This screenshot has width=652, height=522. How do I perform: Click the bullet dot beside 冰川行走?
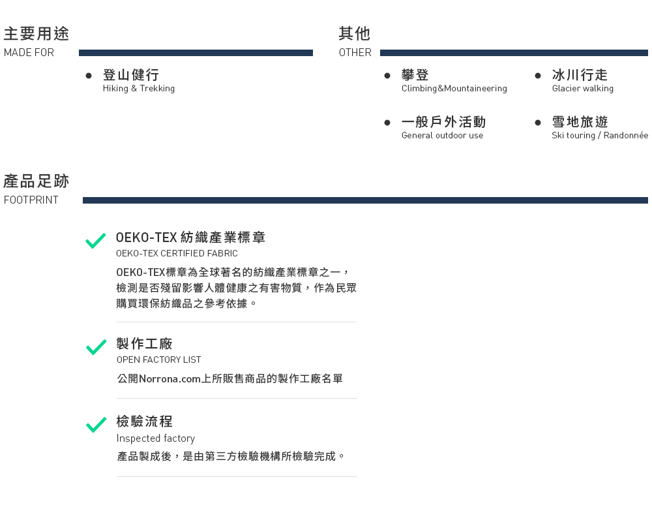tap(538, 75)
